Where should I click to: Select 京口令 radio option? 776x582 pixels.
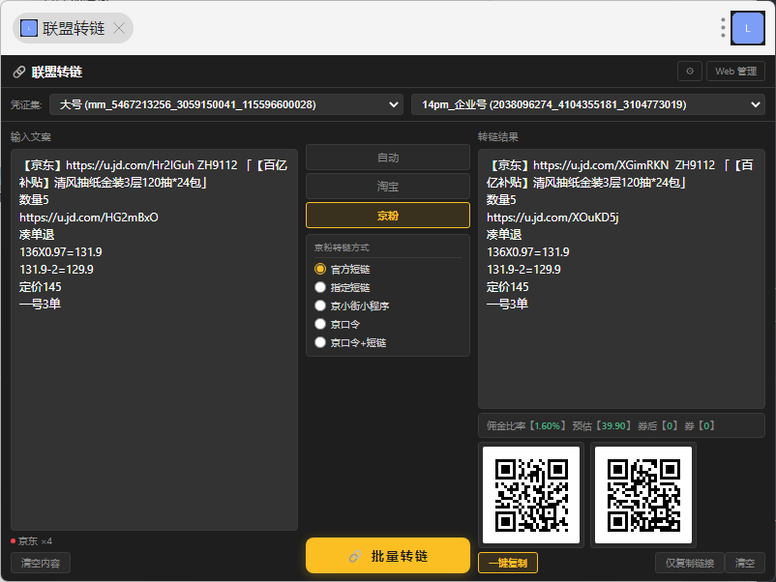(320, 324)
